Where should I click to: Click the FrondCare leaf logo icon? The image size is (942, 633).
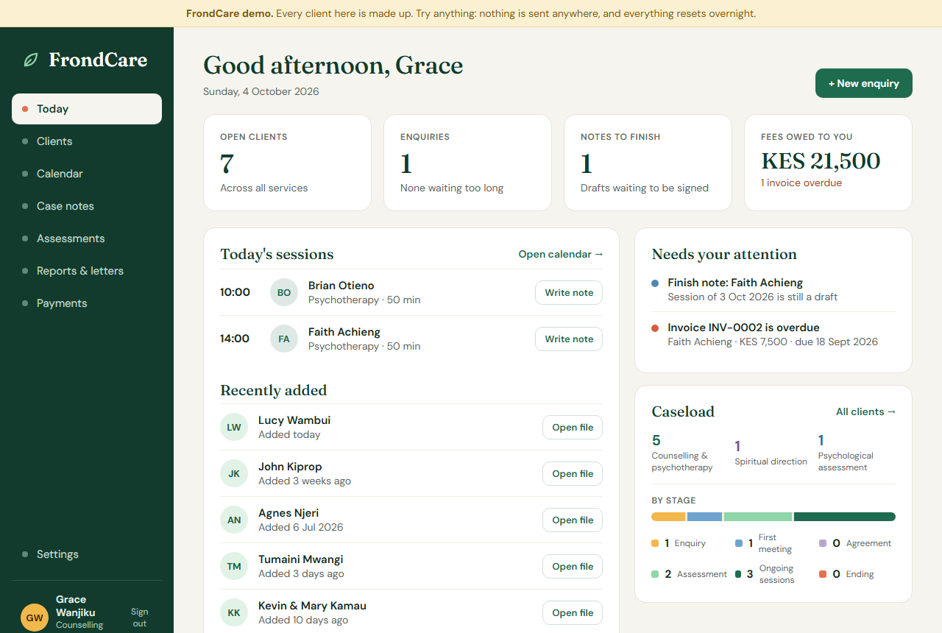pos(31,60)
